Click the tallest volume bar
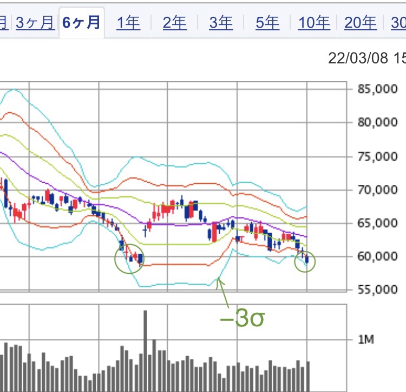The width and height of the screenshot is (406, 392). tap(145, 351)
